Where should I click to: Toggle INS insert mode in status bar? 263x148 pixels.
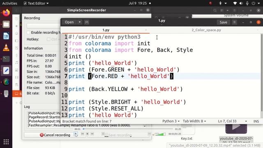pos(256,121)
